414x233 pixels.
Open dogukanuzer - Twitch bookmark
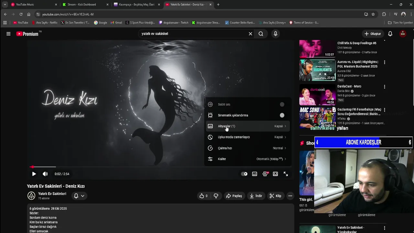[x=173, y=23]
